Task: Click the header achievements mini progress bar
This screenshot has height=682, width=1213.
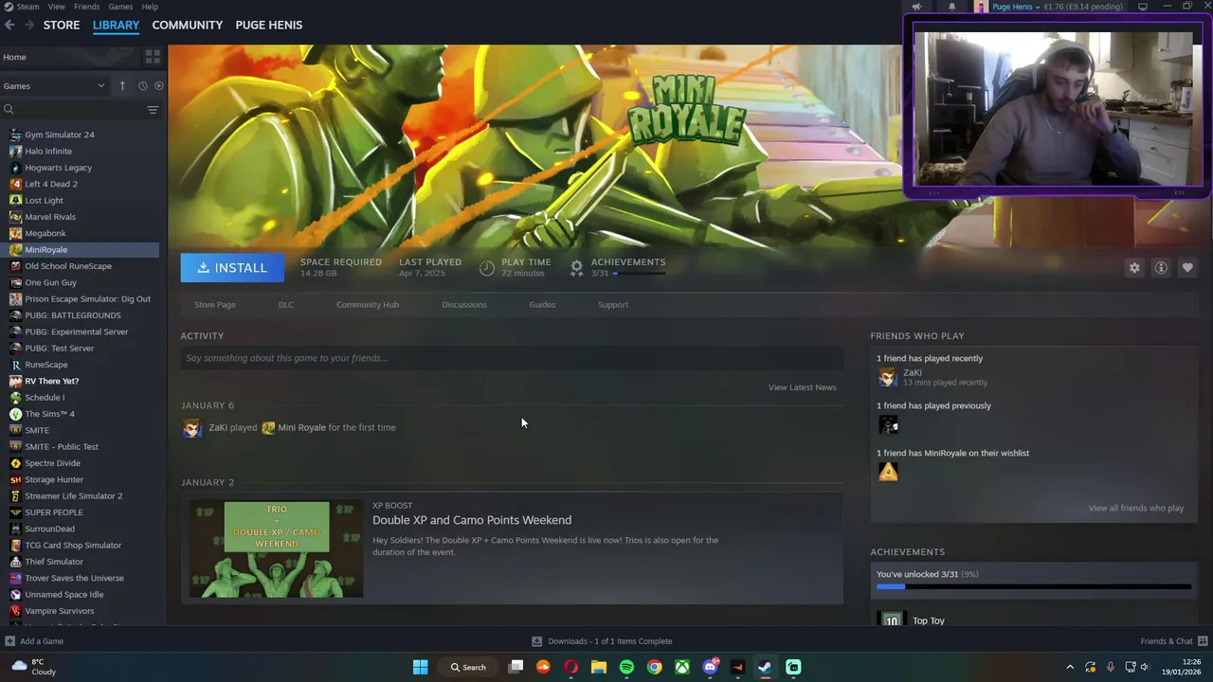Action: pos(640,274)
